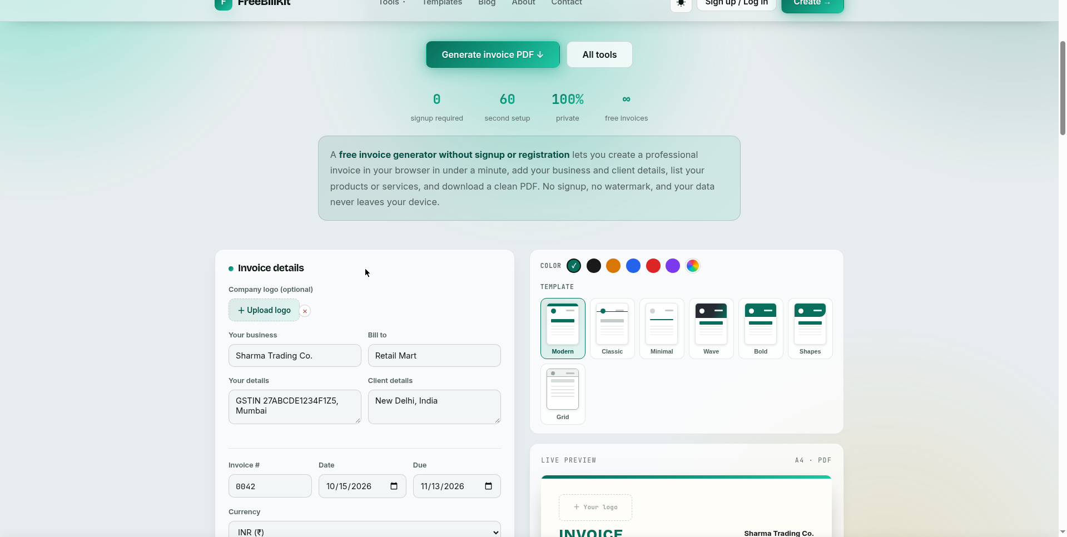Choose the Shapes template thumbnail
This screenshot has width=1067, height=537.
point(810,329)
